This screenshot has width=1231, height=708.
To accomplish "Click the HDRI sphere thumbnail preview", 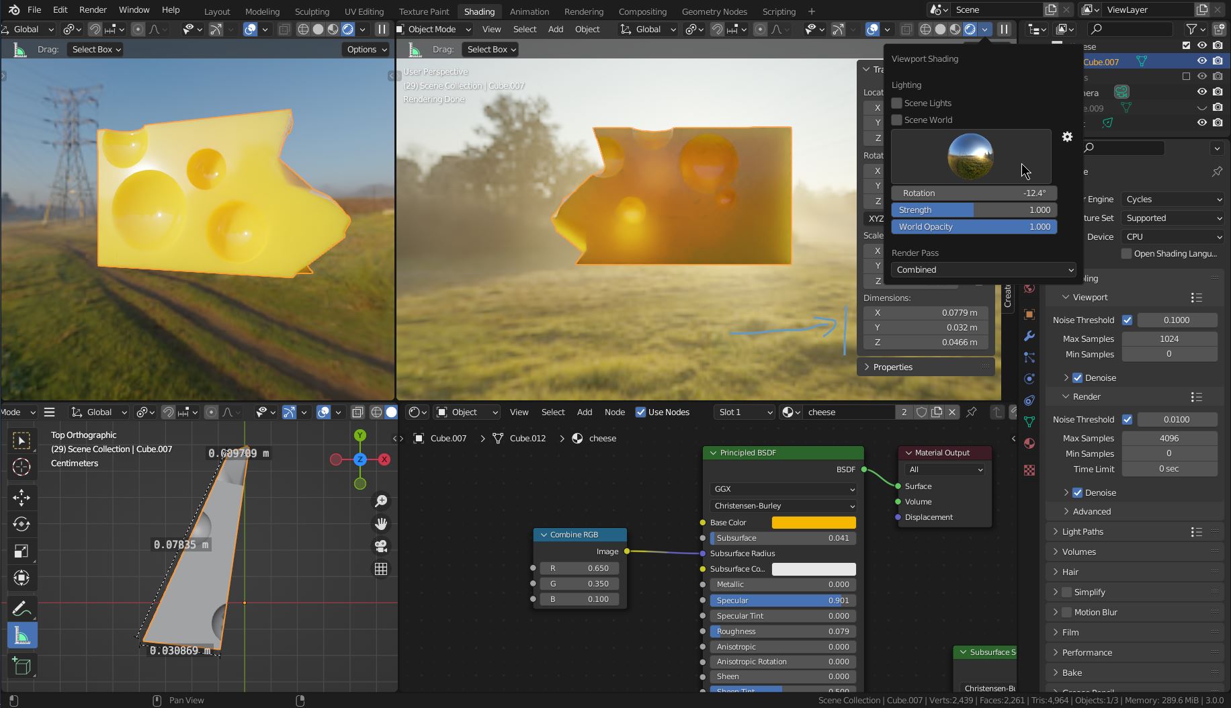I will tap(970, 157).
